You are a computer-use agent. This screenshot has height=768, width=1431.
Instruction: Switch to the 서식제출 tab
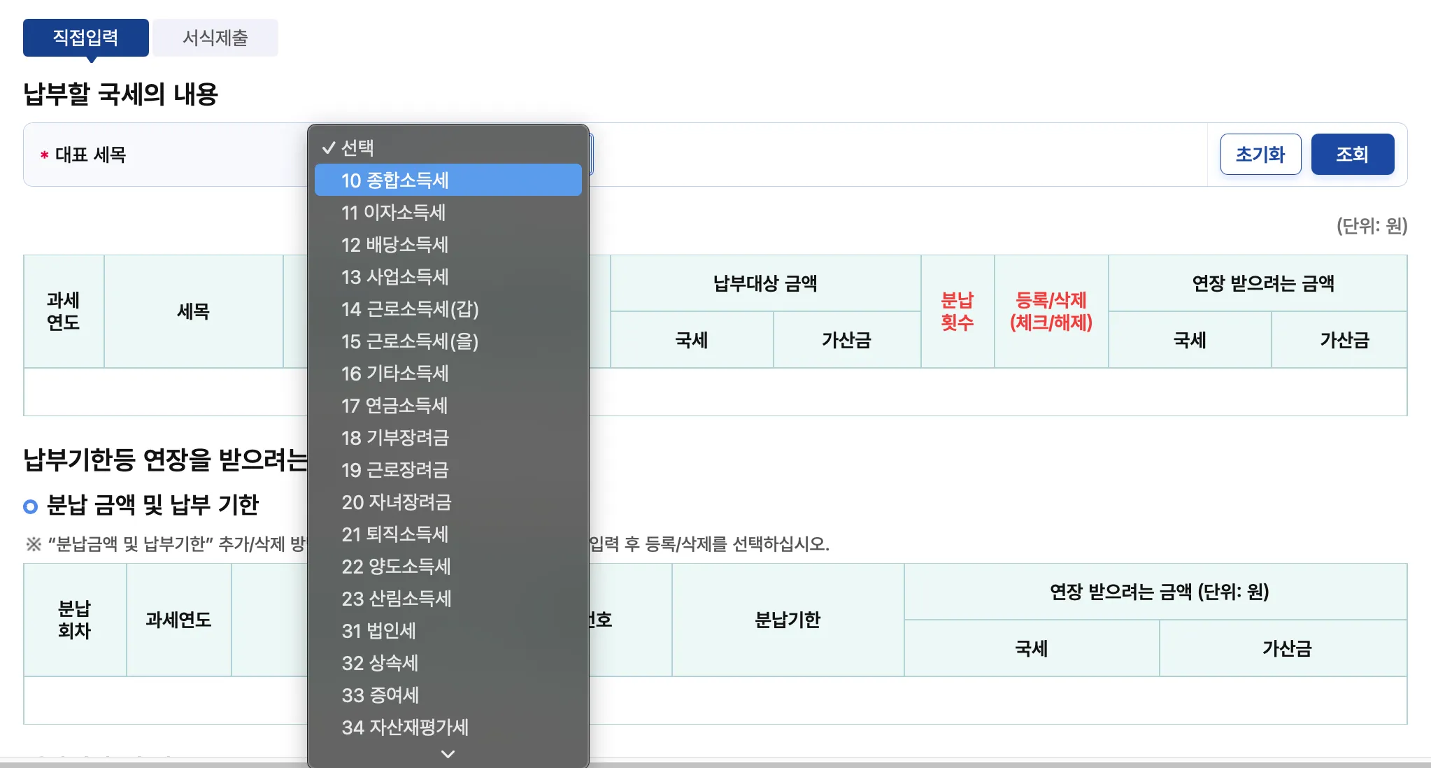pos(215,37)
